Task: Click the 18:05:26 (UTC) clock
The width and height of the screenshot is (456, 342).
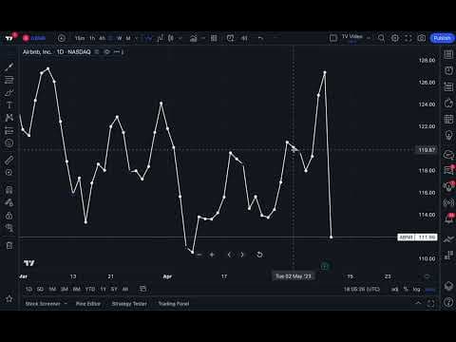Action: click(362, 289)
